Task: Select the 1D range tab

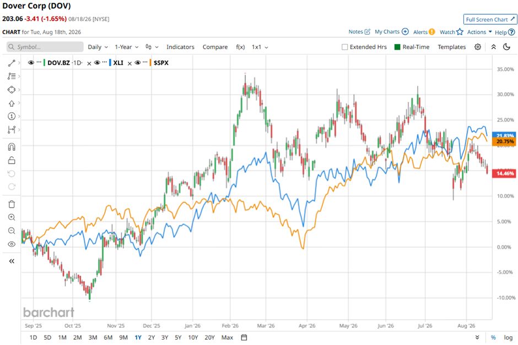Action: pos(33,337)
